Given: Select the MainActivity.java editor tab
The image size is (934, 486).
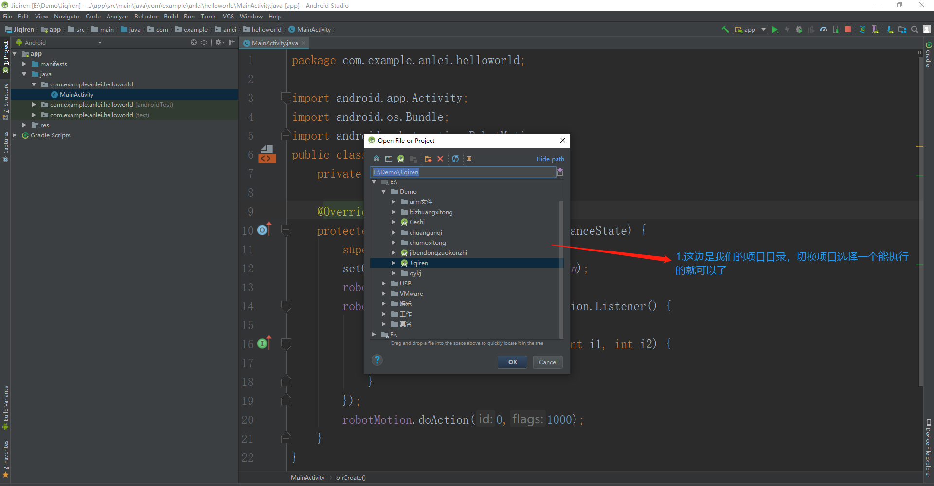Looking at the screenshot, I should [274, 43].
